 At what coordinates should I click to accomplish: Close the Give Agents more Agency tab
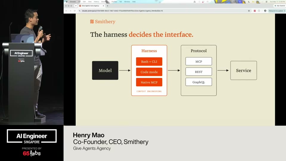click(103, 6)
